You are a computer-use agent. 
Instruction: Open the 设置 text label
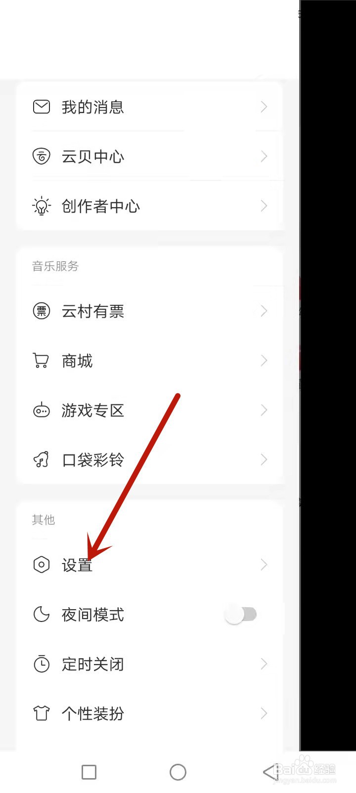point(77,565)
